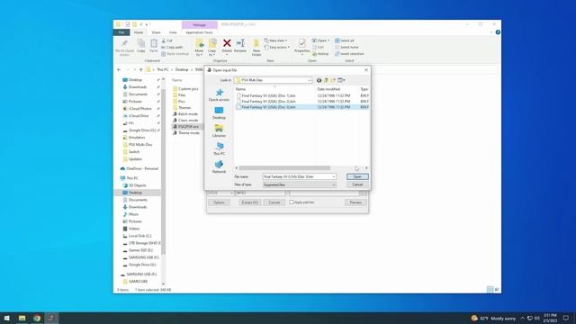Click Extract ISO button

(x=250, y=202)
